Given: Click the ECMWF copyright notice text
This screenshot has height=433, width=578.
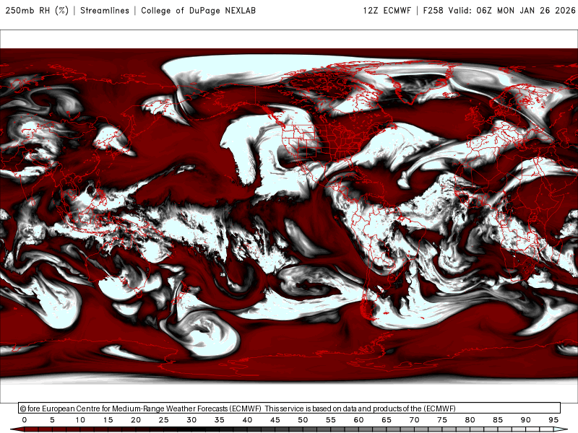Looking at the screenshot, I should 238,408.
